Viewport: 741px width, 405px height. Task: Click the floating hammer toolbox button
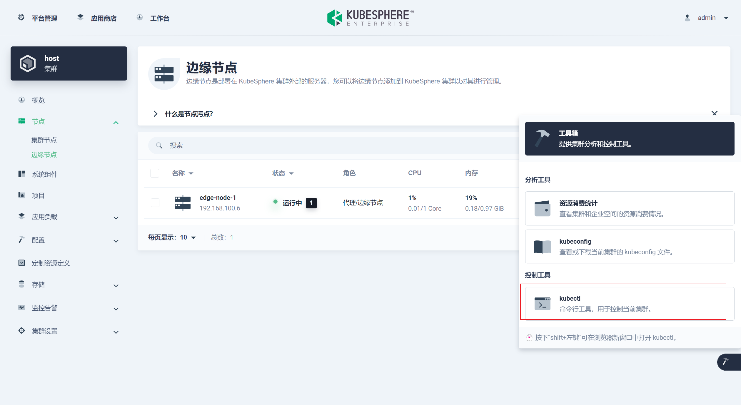tap(726, 362)
